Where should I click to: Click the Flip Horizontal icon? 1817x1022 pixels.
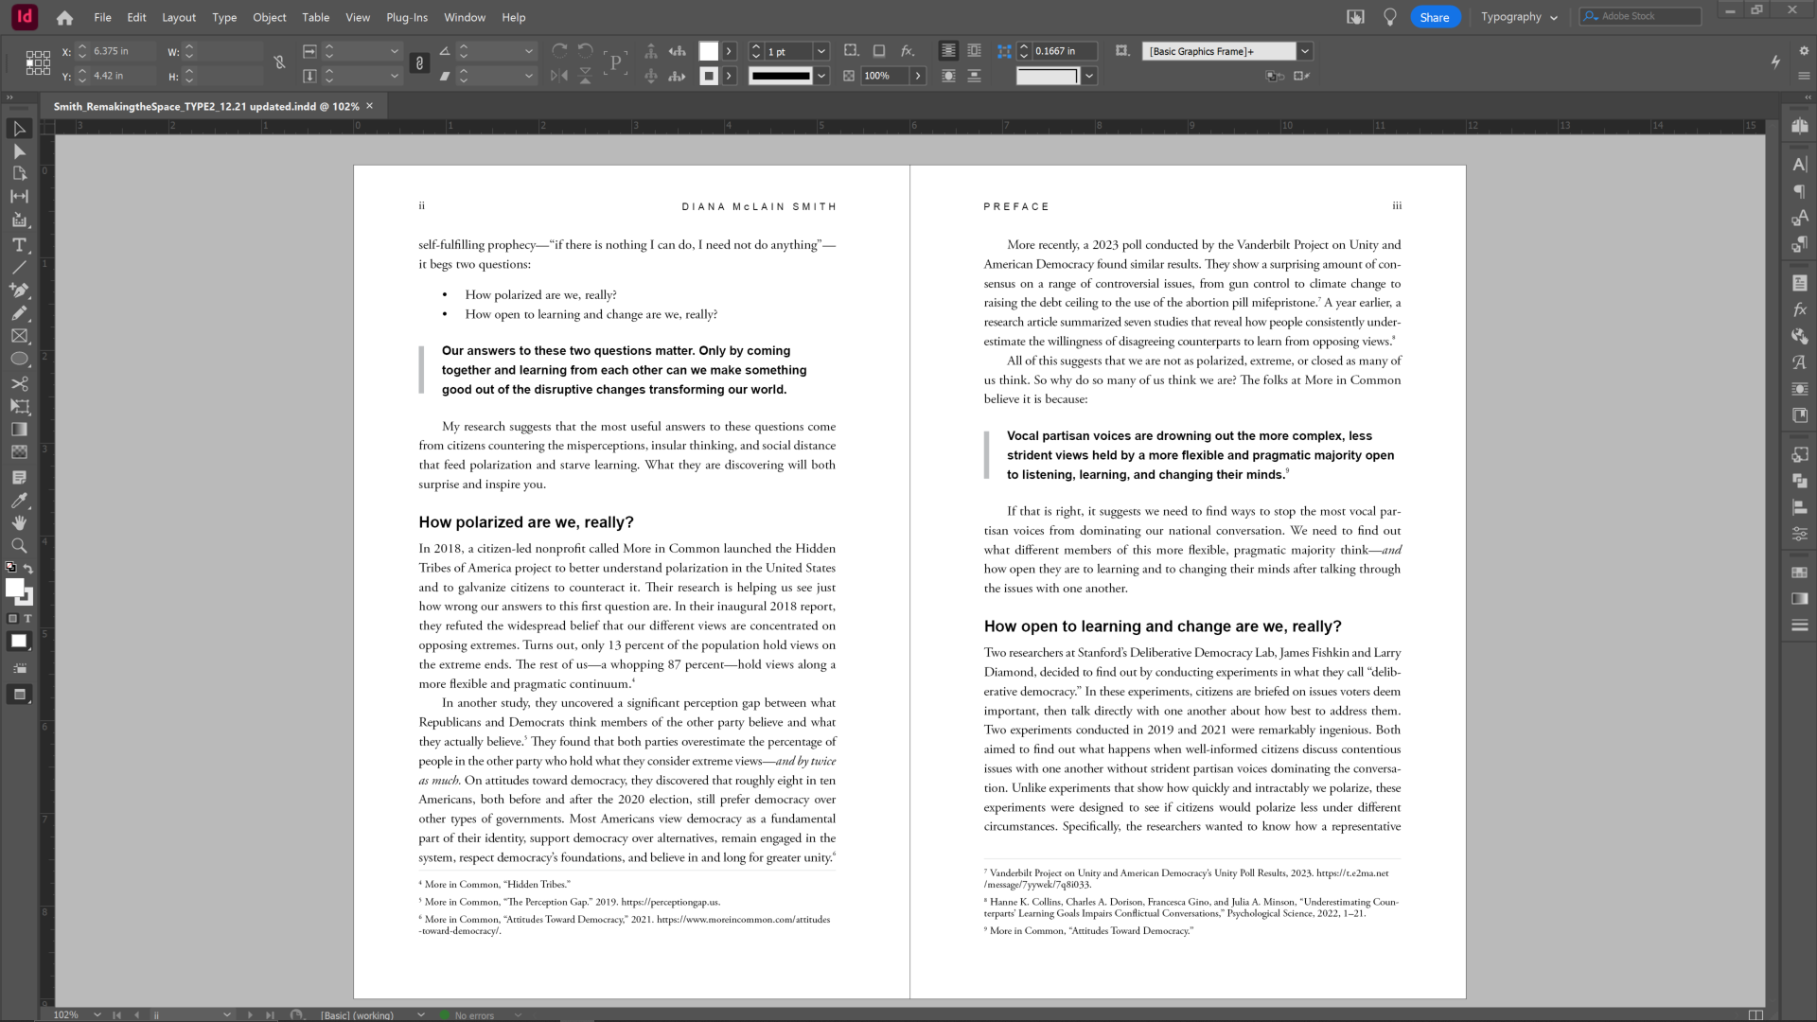559,76
